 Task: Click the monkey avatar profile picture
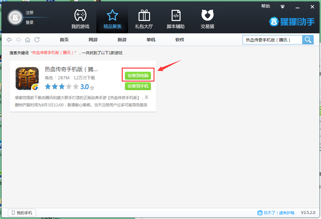pos(15,17)
